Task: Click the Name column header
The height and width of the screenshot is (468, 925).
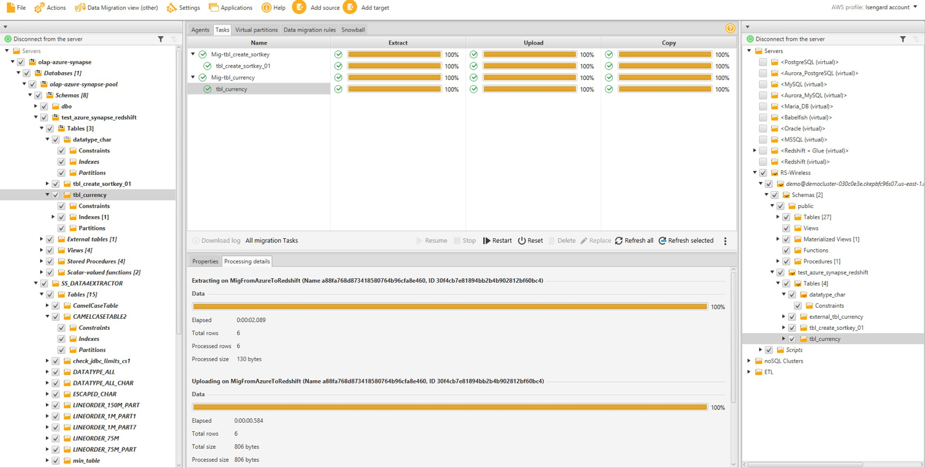Action: point(258,43)
